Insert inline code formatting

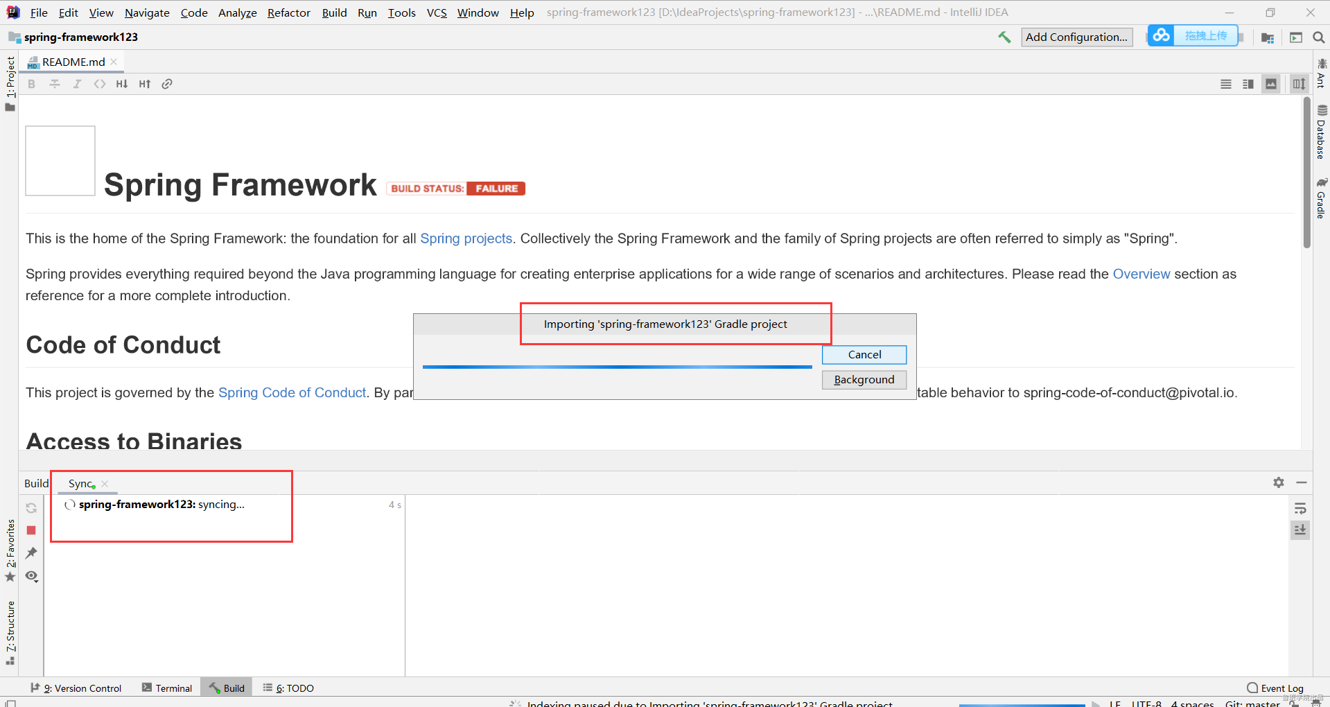pyautogui.click(x=100, y=84)
